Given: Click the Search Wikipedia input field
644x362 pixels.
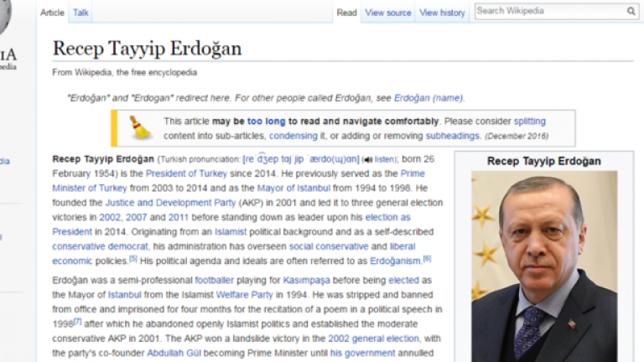Looking at the screenshot, I should click(x=549, y=12).
